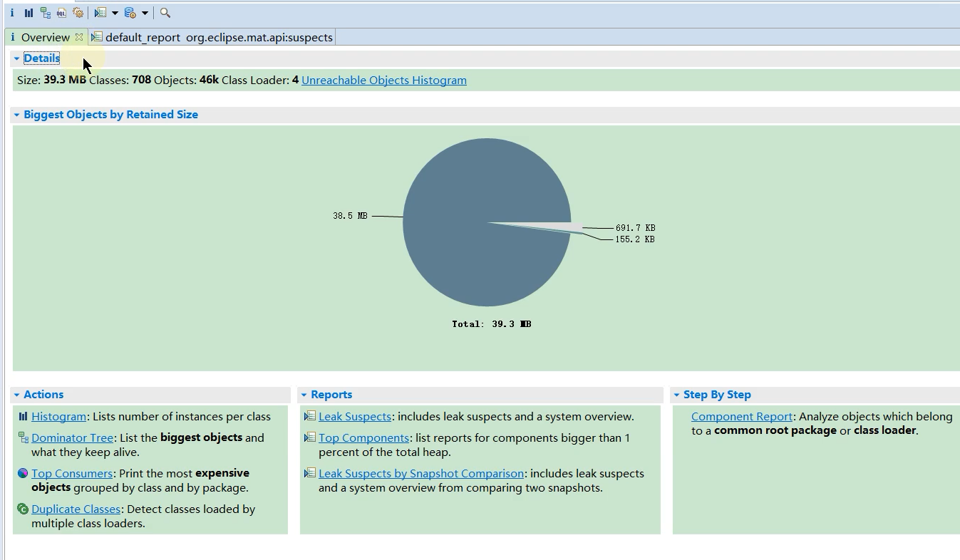Open the Top Components report link
The width and height of the screenshot is (960, 560).
(x=363, y=437)
